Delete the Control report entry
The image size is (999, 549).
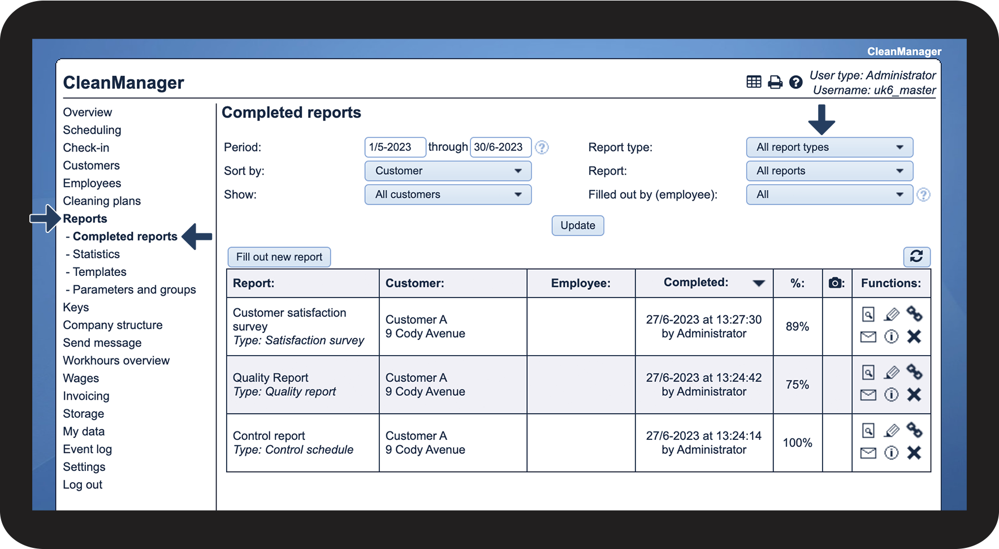914,453
